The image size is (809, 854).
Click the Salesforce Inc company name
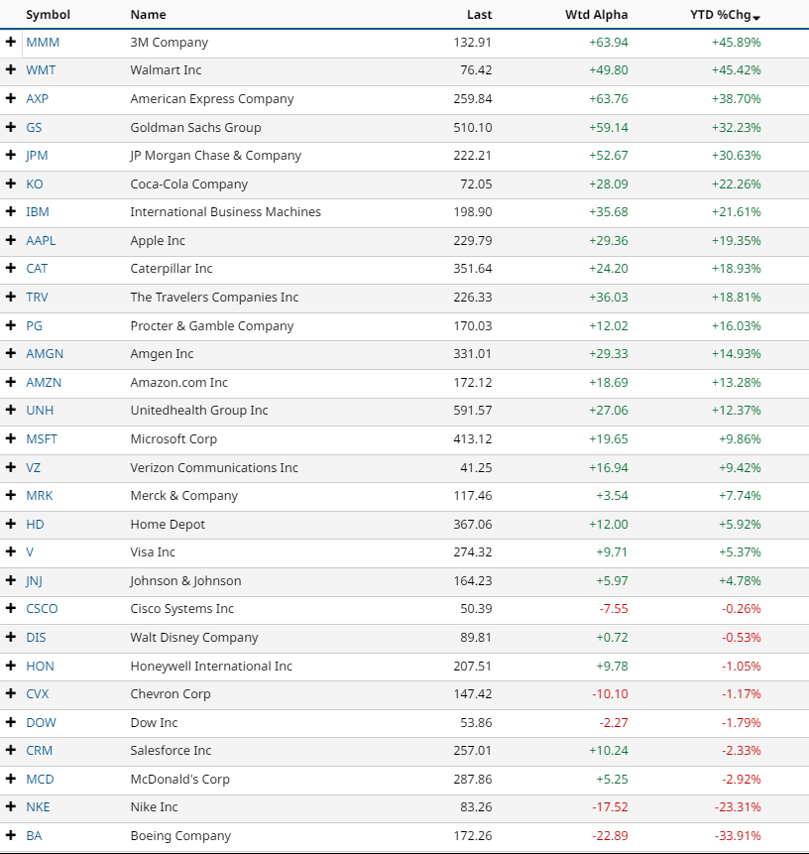coord(171,751)
